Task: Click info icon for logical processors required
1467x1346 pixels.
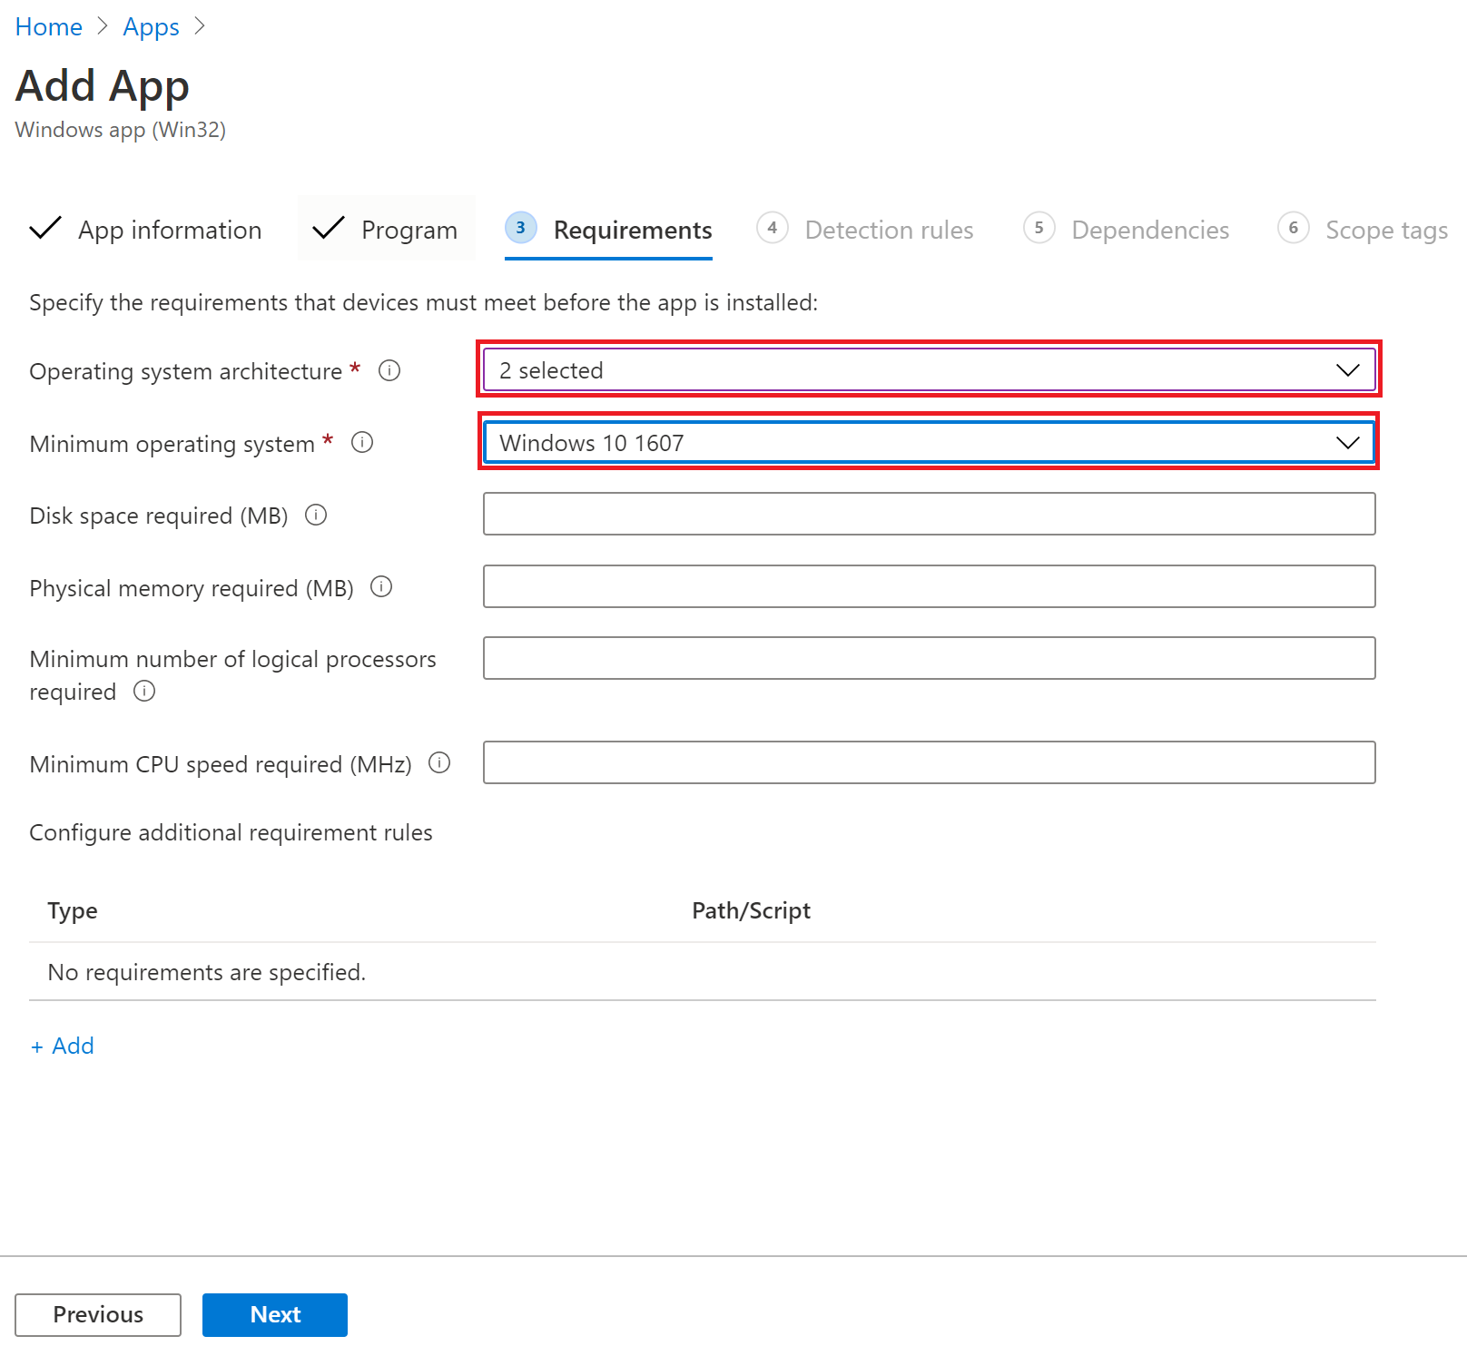Action: [144, 691]
